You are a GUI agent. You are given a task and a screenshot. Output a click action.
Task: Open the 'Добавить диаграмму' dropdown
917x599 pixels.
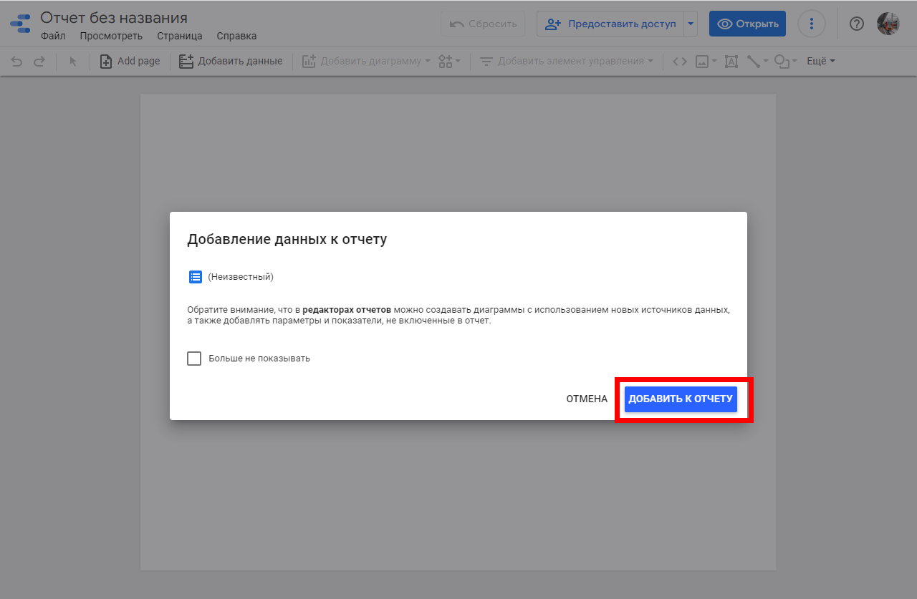click(x=365, y=62)
